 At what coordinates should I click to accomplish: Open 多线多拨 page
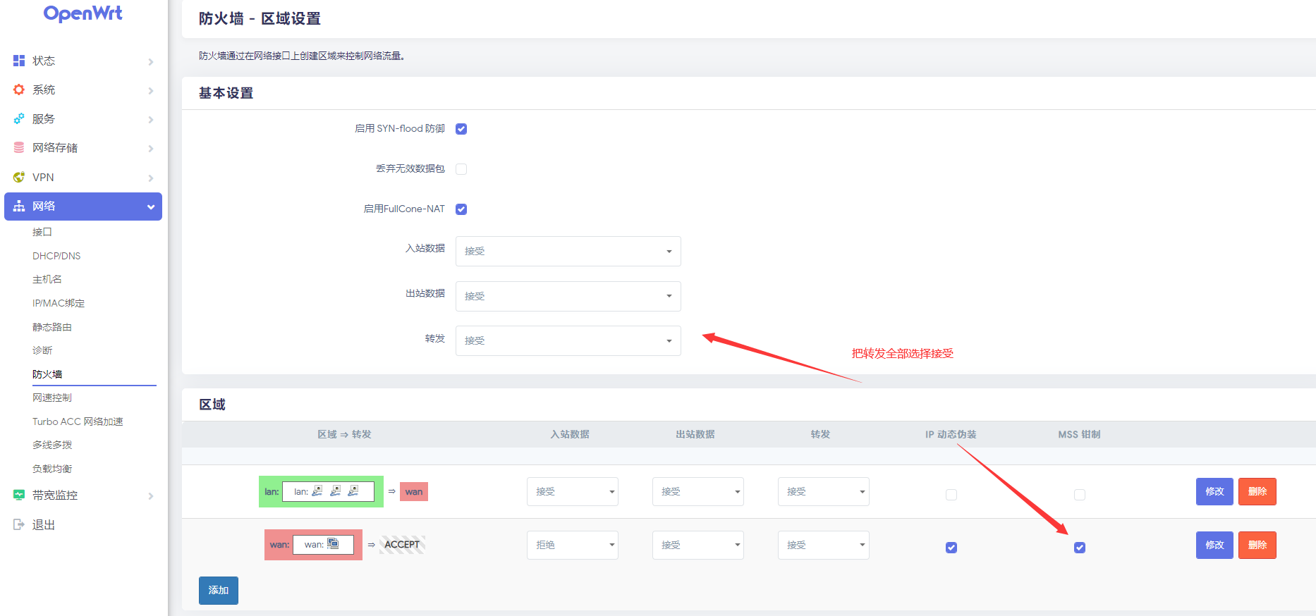point(52,445)
